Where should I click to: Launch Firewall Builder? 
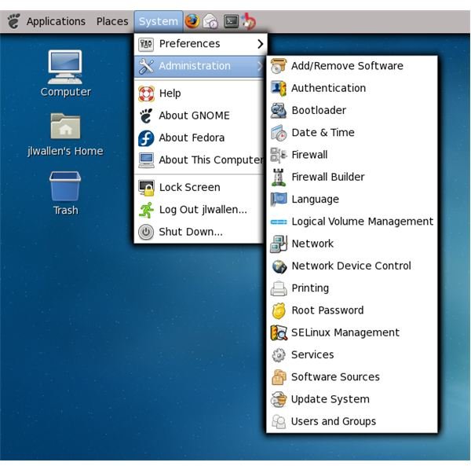click(x=352, y=177)
